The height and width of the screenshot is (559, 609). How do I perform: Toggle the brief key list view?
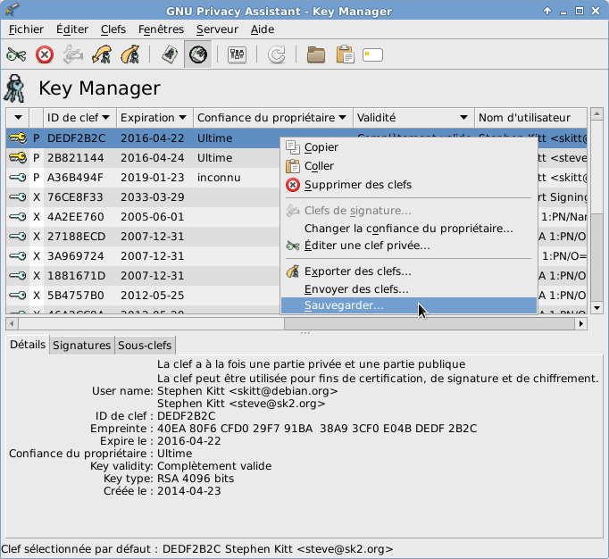(169, 55)
